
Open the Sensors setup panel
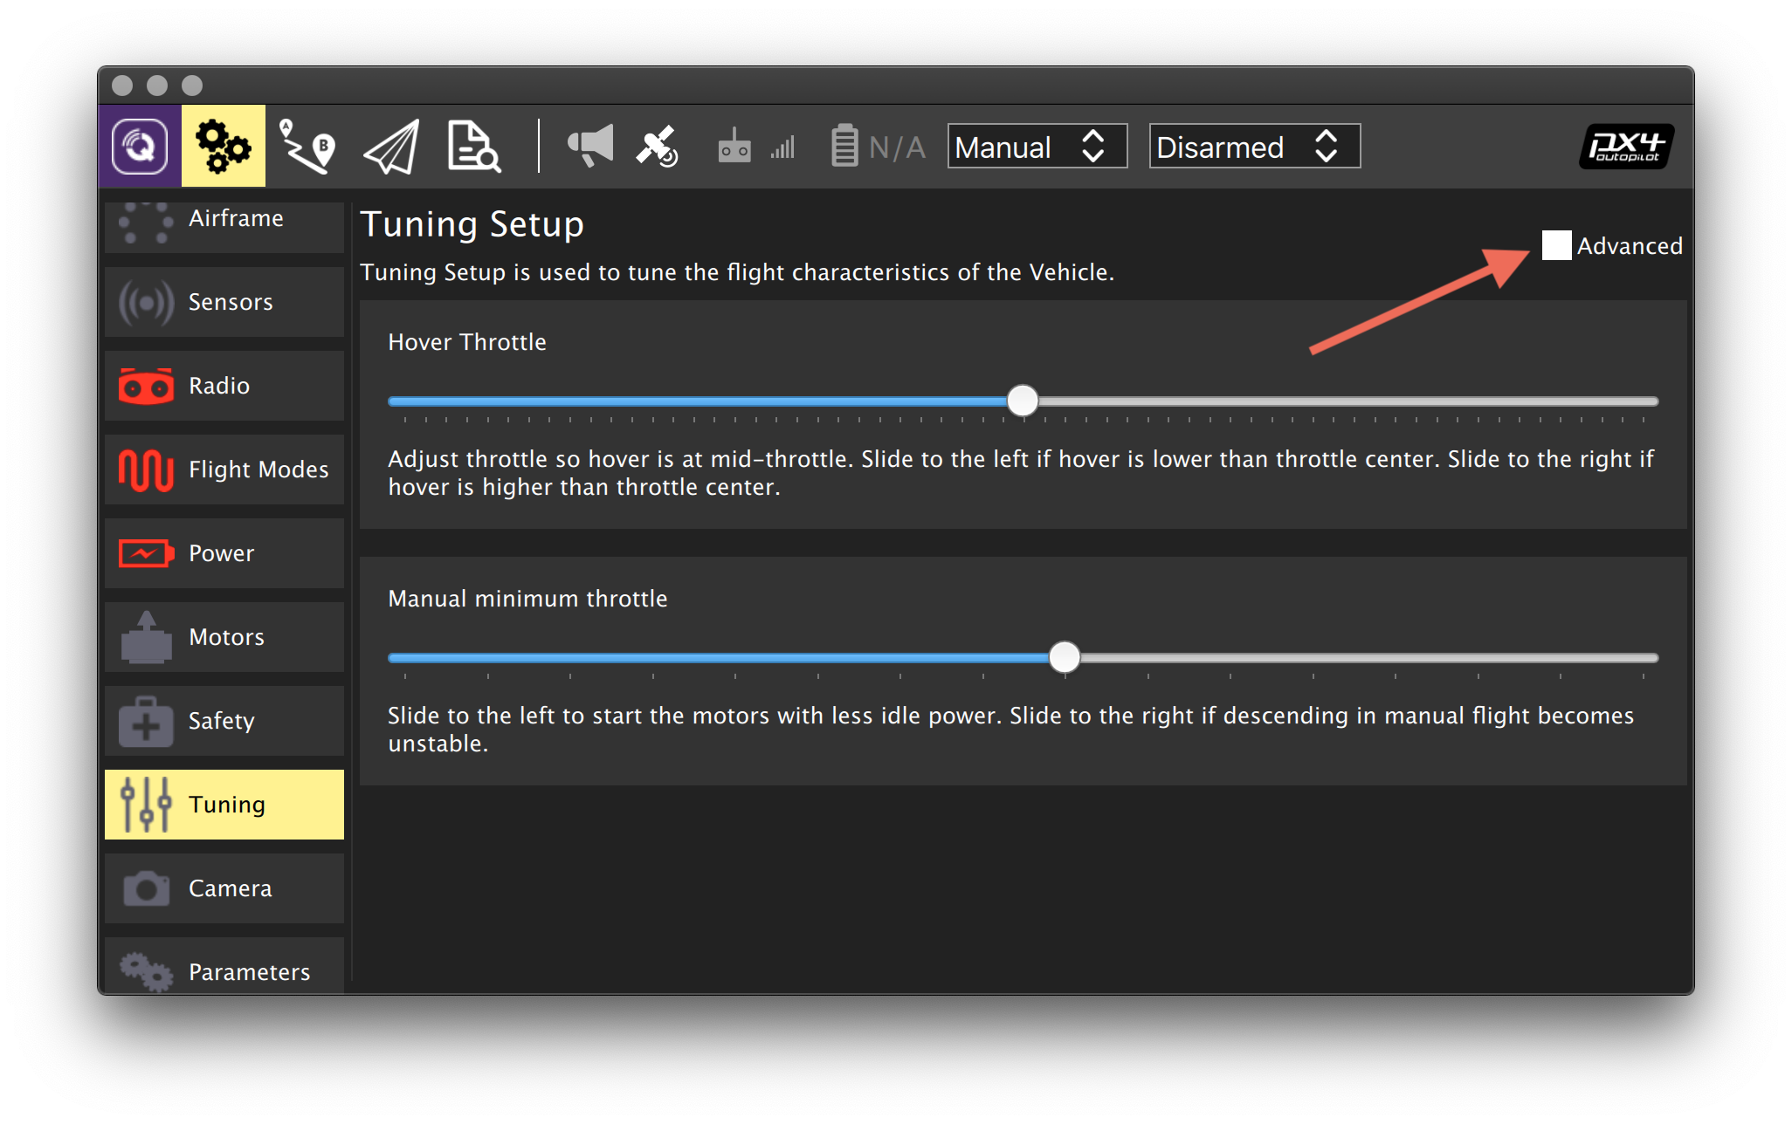(x=224, y=301)
